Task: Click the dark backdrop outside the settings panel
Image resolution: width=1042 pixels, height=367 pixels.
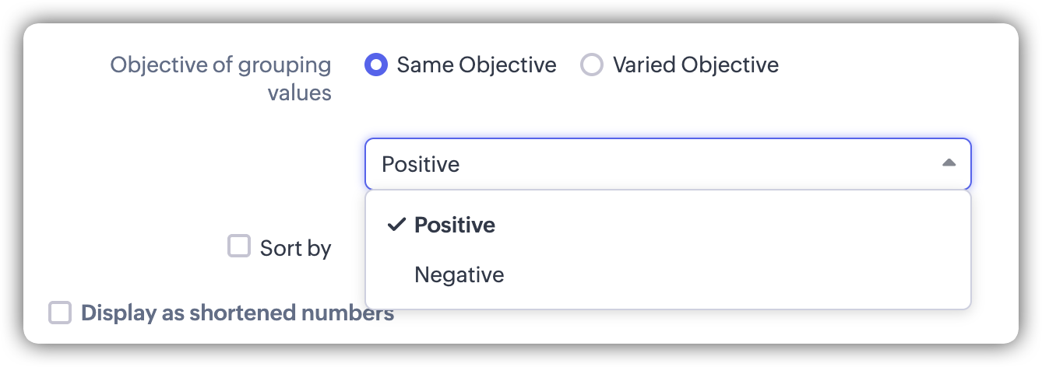Action: [x=520, y=356]
